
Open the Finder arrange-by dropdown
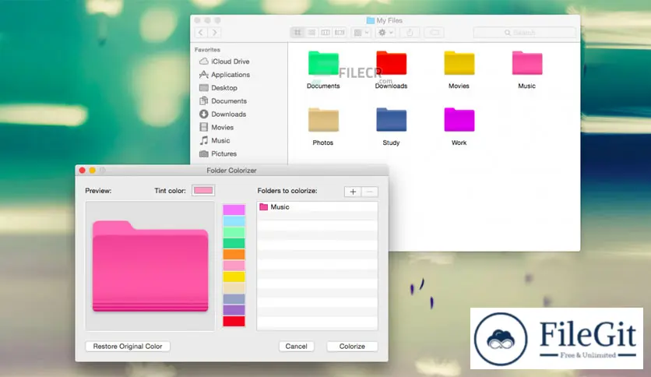click(x=361, y=33)
